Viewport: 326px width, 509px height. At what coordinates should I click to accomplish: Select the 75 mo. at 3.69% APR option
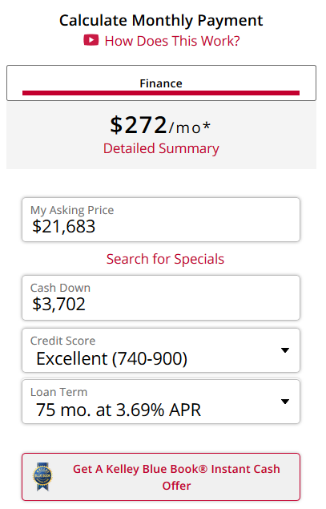pyautogui.click(x=119, y=410)
